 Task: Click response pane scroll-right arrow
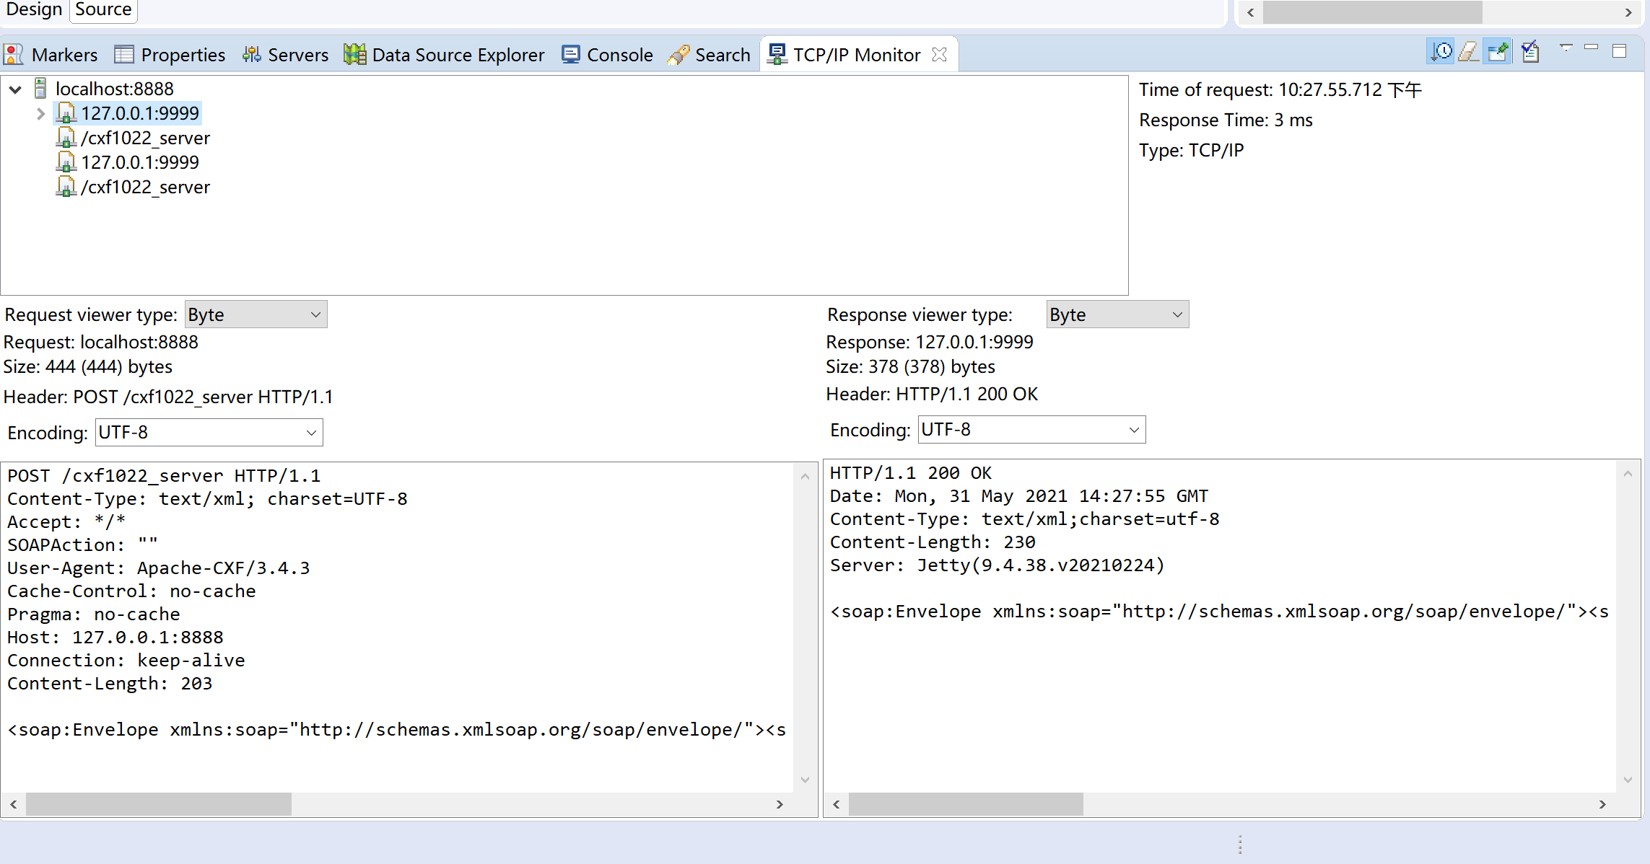tap(1602, 804)
